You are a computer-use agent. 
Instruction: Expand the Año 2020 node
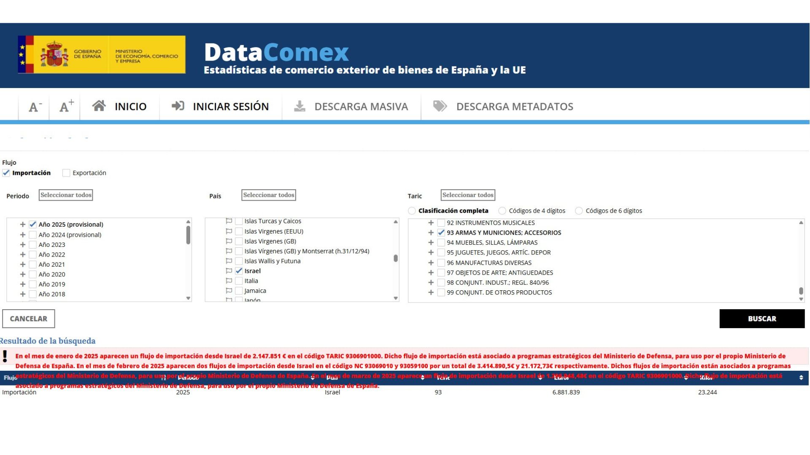(x=23, y=274)
